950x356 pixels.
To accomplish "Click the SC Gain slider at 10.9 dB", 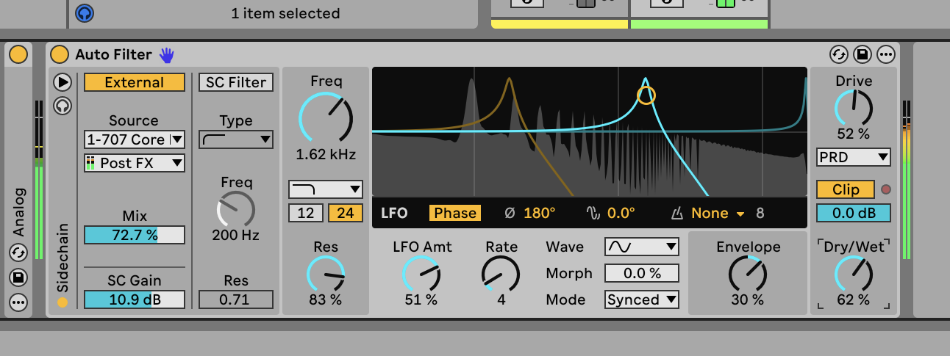I will click(x=135, y=299).
